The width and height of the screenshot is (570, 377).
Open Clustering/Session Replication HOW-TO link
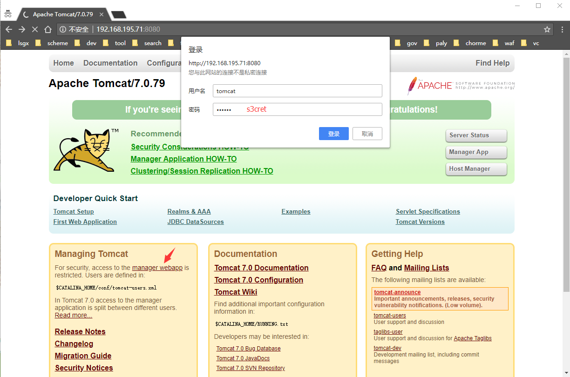click(x=202, y=171)
